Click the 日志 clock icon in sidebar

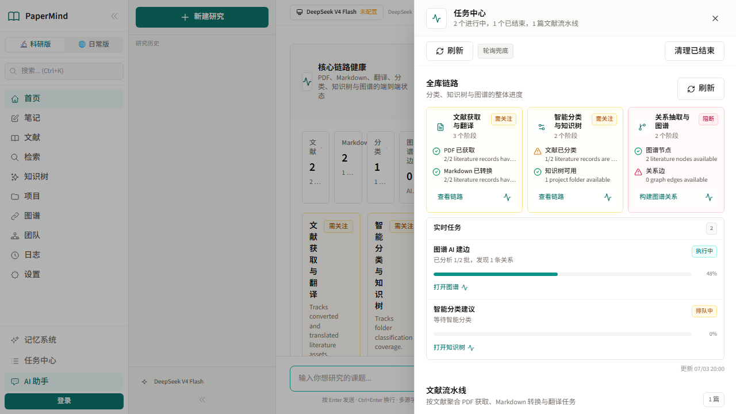[x=15, y=255]
